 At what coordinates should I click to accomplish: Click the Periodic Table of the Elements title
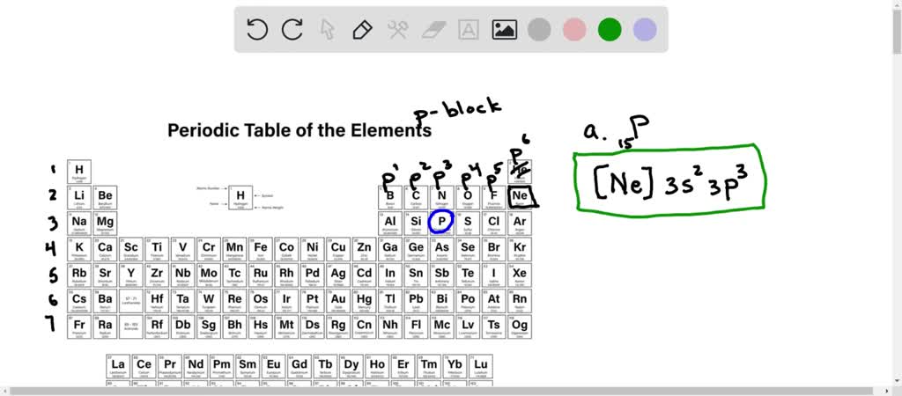tap(299, 130)
